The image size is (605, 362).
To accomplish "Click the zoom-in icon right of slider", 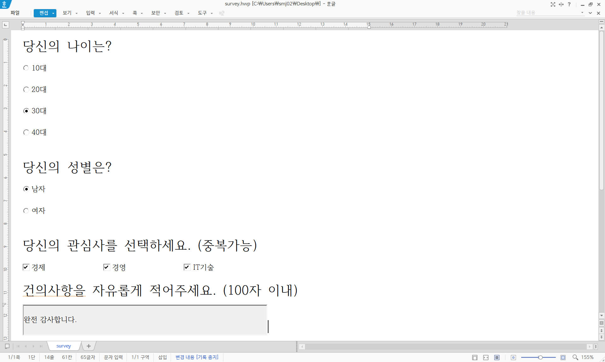I will point(563,357).
